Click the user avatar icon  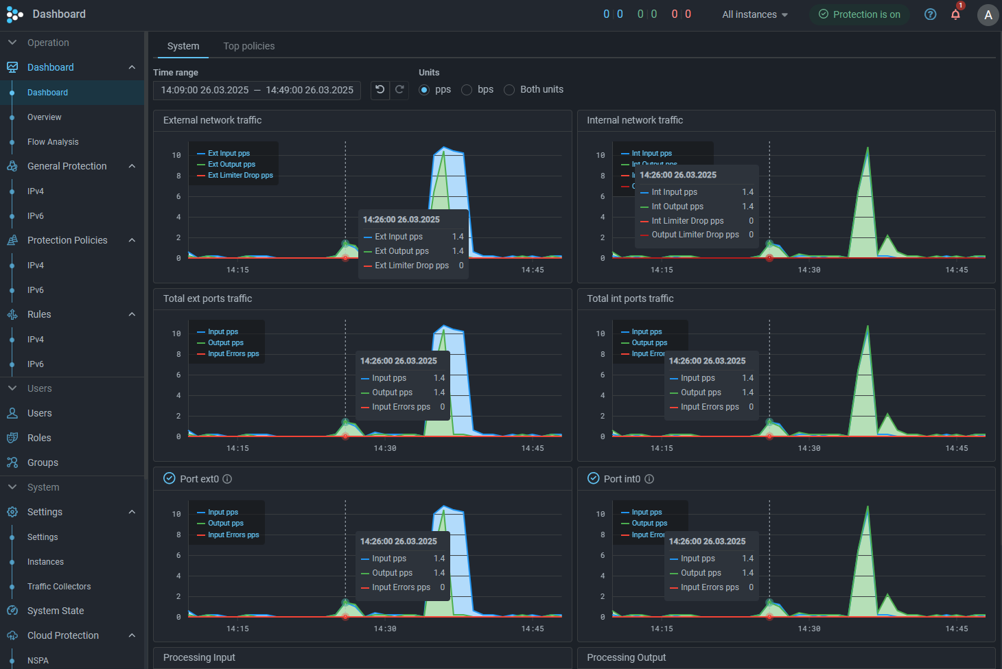(988, 15)
